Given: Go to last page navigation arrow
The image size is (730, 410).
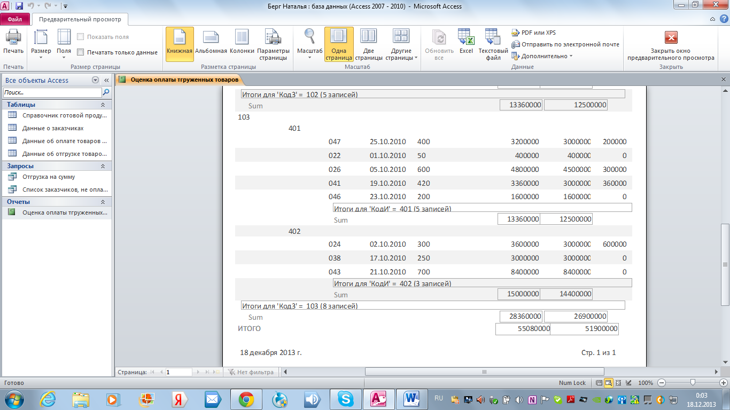Looking at the screenshot, I should 208,372.
